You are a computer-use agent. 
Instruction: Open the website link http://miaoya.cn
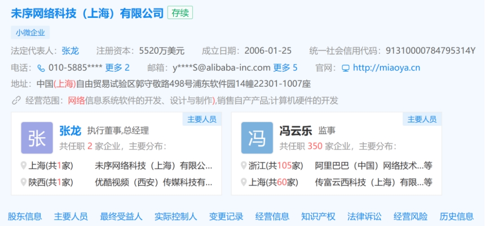tap(387, 68)
